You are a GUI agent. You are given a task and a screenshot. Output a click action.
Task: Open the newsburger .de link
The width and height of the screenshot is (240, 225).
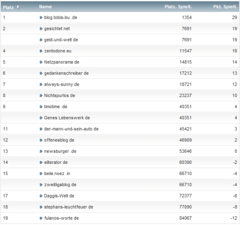click(60, 151)
